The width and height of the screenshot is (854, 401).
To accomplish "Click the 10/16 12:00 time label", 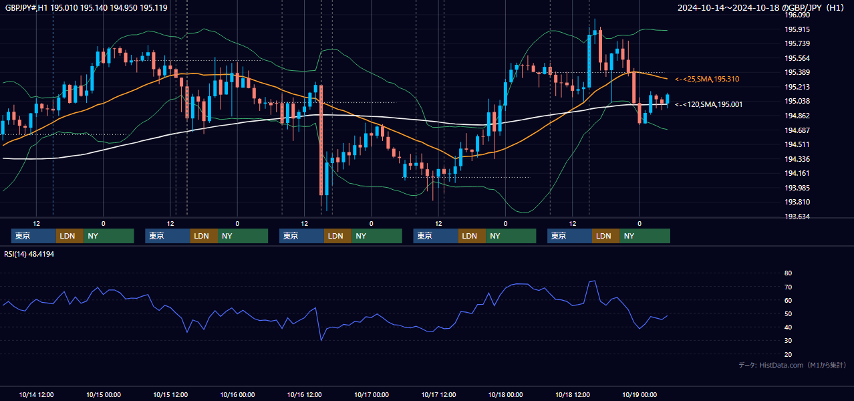I will (x=304, y=394).
